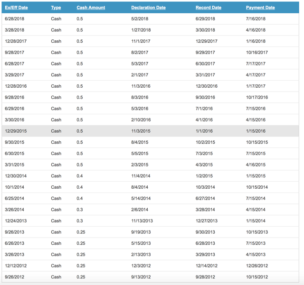Select declaration date 1/27/2018
This screenshot has width=304, height=285.
pos(141,30)
